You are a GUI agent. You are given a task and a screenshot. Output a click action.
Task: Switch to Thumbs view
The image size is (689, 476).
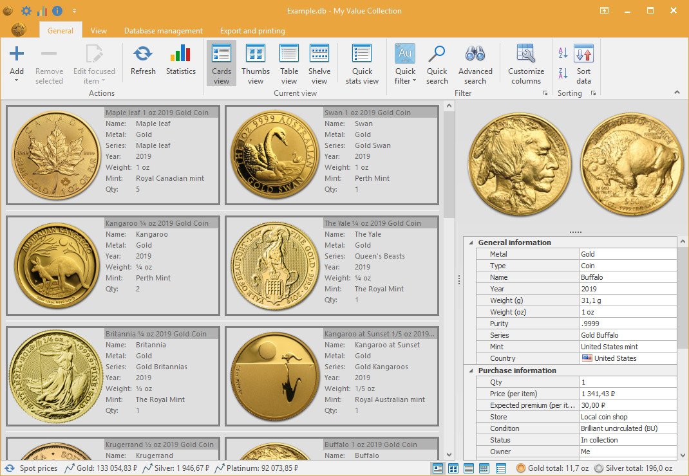click(255, 64)
